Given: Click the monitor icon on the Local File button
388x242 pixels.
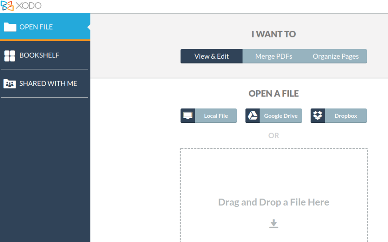Looking at the screenshot, I should [187, 116].
